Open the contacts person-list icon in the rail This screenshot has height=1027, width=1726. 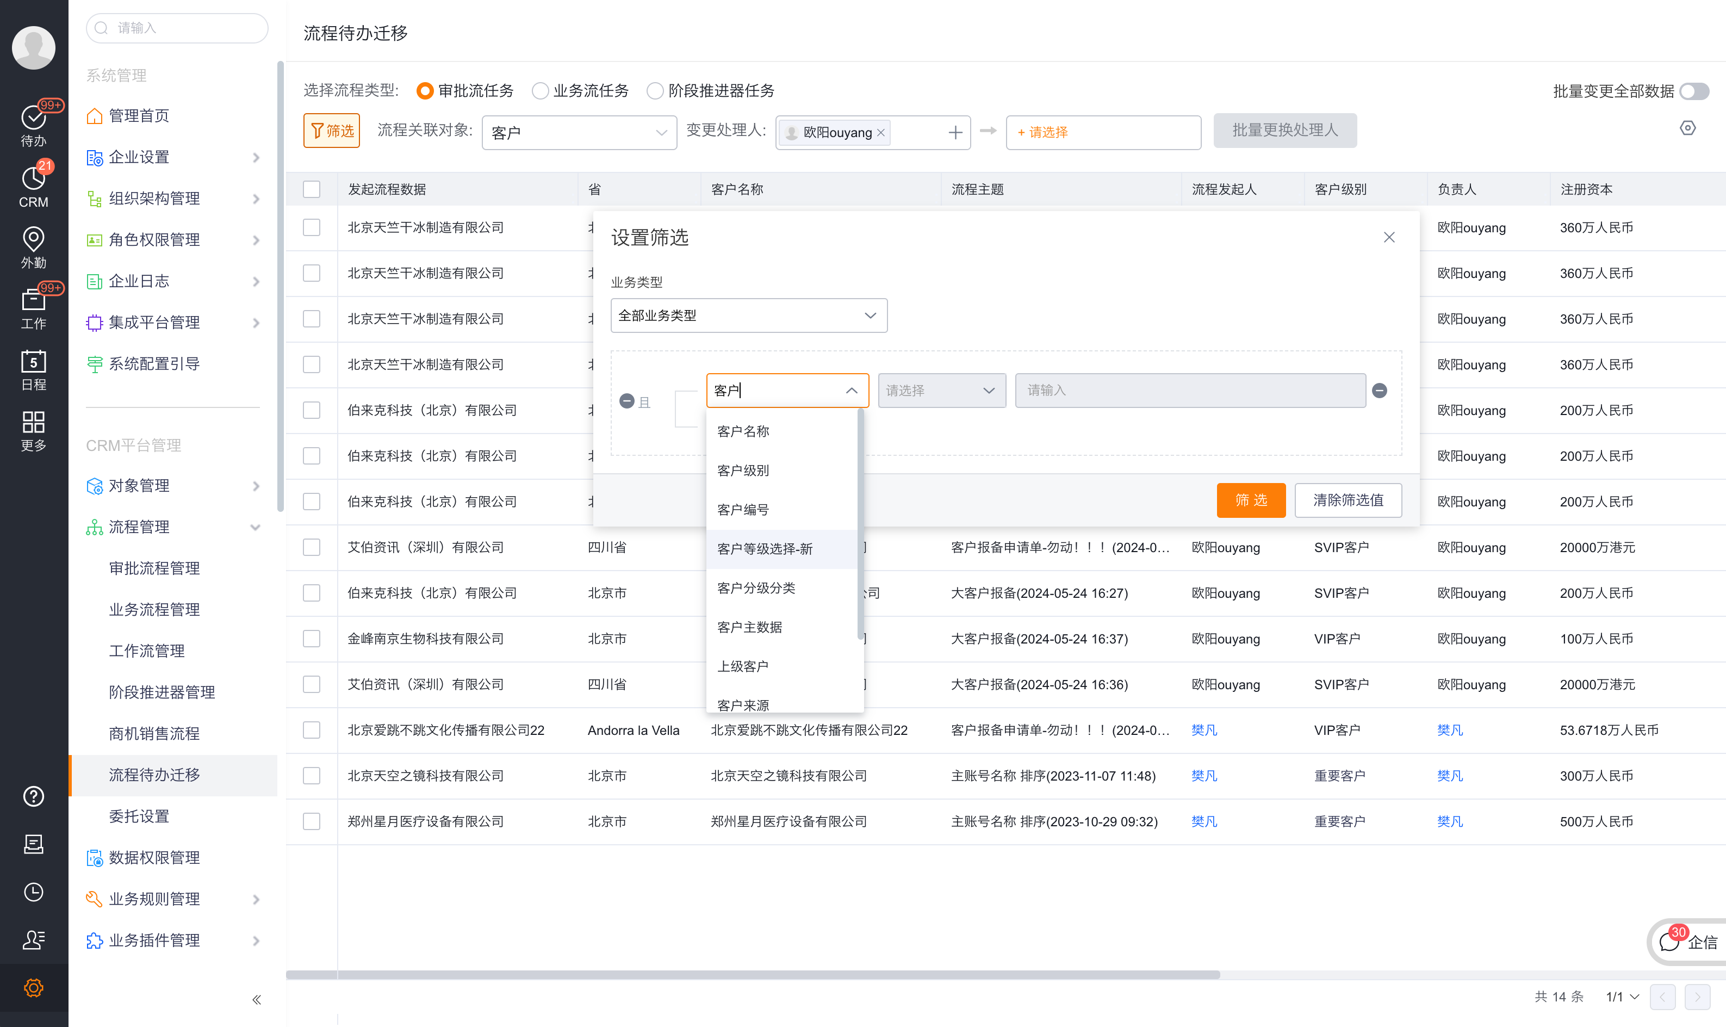(33, 939)
